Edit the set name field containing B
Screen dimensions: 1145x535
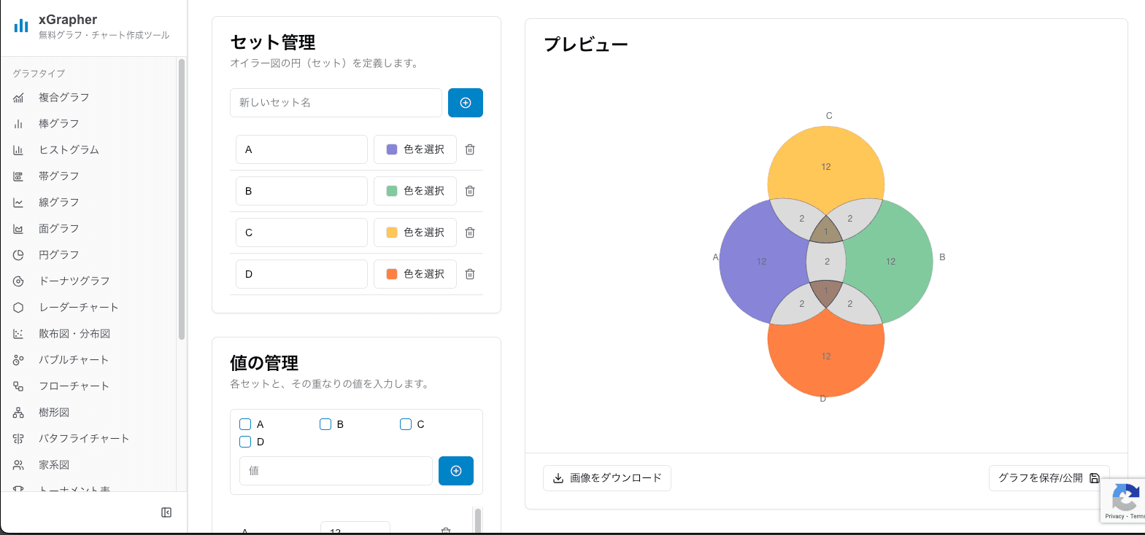coord(301,191)
